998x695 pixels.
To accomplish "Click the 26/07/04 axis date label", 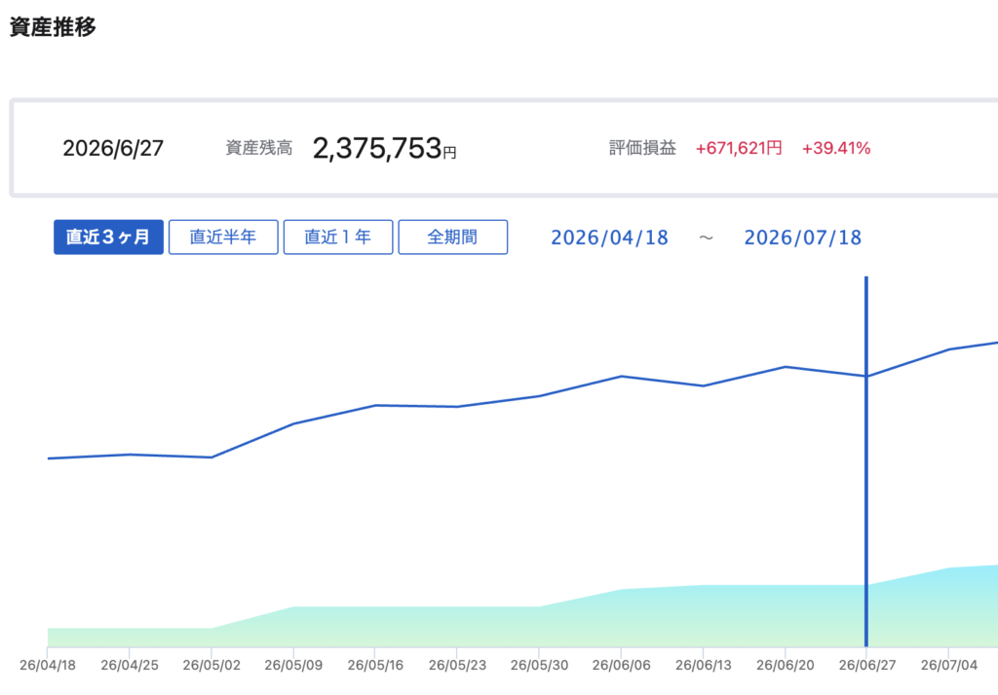I will pyautogui.click(x=949, y=665).
